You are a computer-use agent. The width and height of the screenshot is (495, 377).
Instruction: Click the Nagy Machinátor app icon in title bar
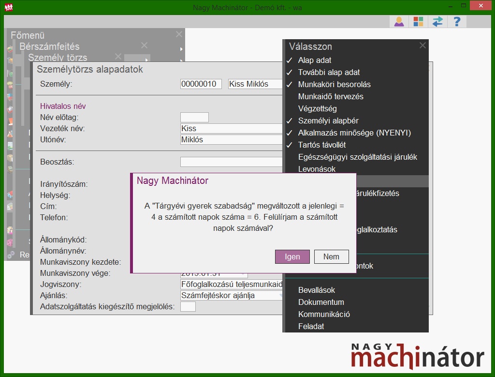[9, 7]
